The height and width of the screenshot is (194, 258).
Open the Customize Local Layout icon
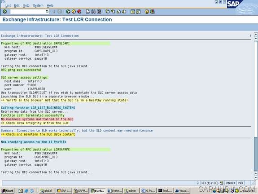[x=153, y=12]
